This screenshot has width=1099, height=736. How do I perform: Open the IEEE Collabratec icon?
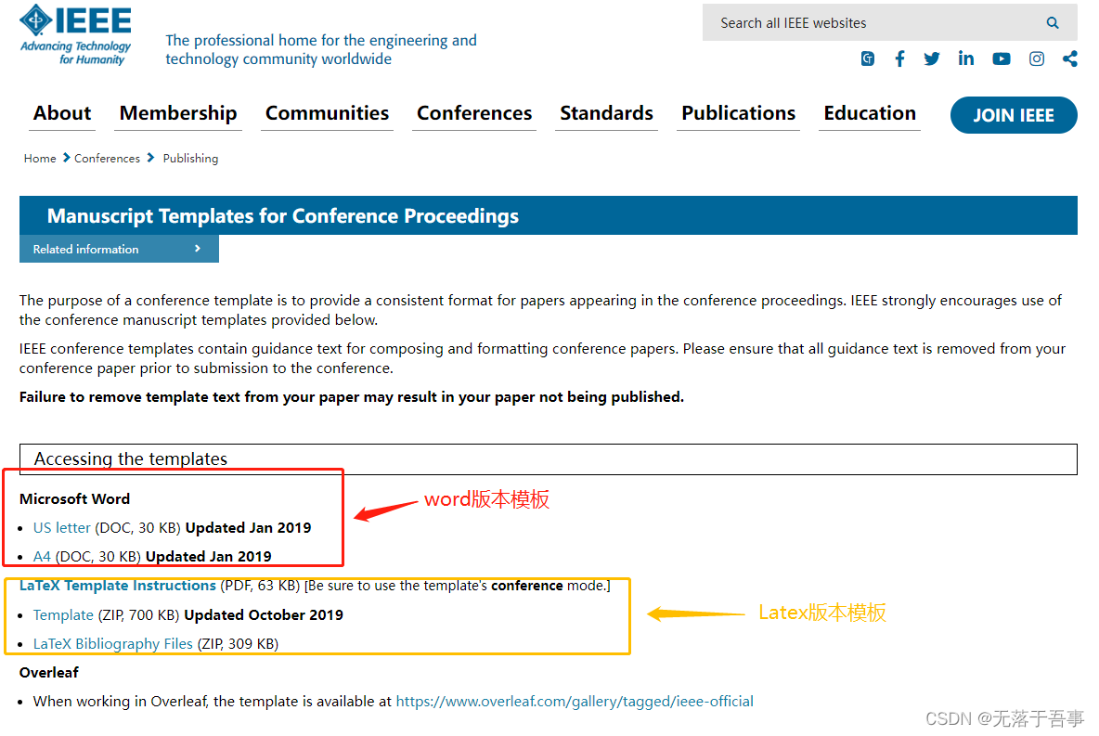pyautogui.click(x=868, y=58)
